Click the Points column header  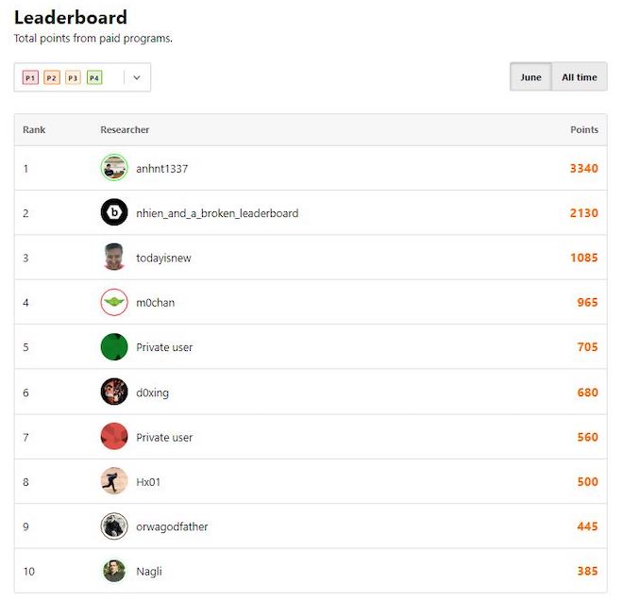(584, 129)
